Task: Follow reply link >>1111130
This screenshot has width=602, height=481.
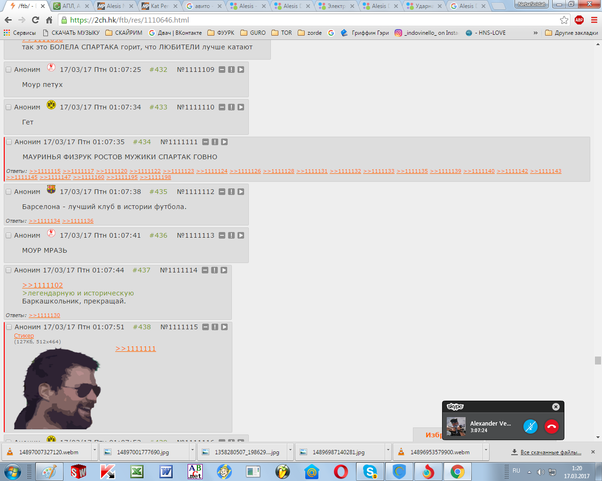Action: [44, 315]
